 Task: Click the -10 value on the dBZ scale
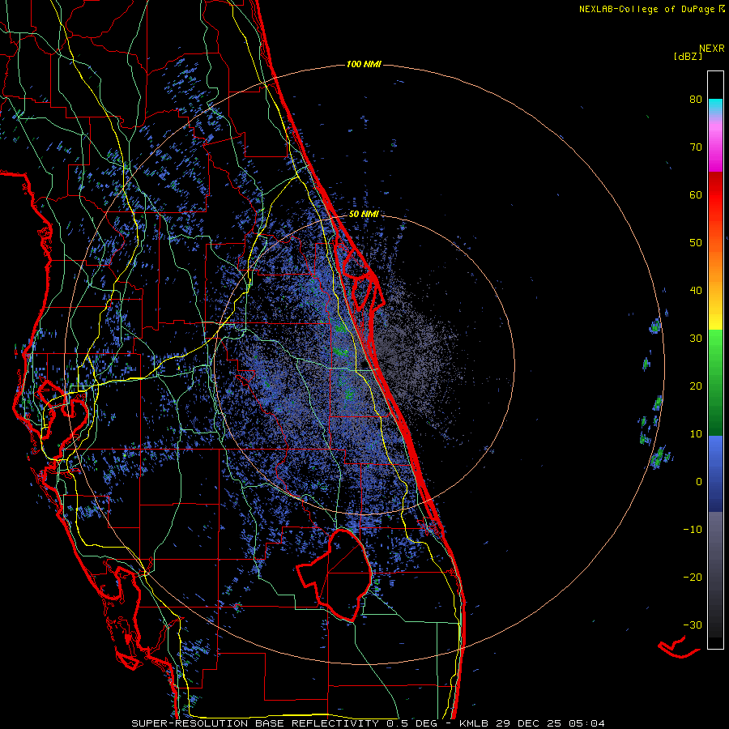point(693,530)
